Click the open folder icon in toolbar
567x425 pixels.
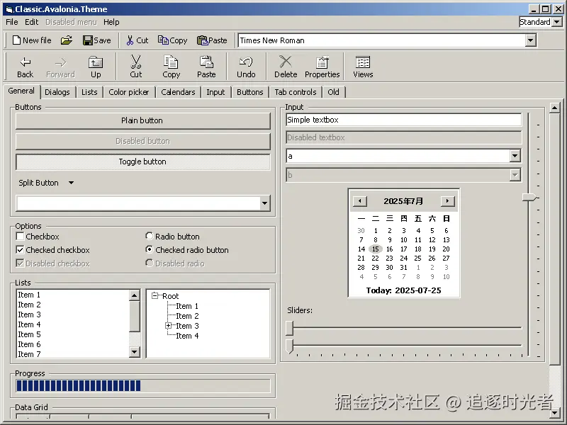pos(66,40)
